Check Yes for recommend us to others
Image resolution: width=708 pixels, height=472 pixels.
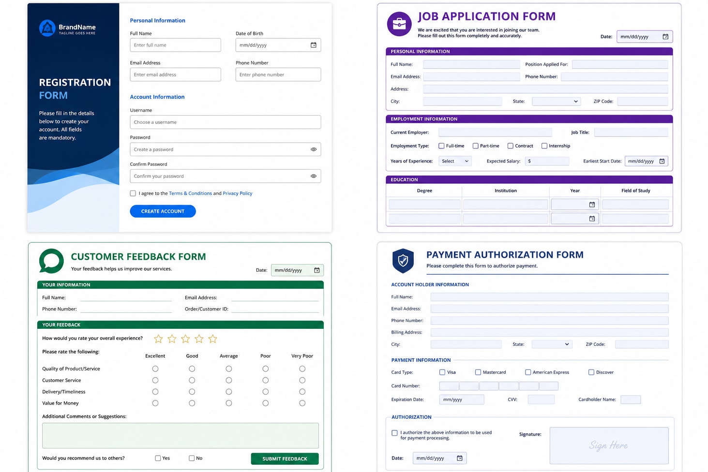coord(158,458)
